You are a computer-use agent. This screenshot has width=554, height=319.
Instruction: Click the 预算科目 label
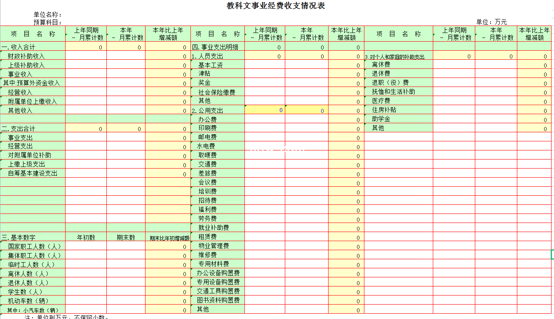point(48,22)
